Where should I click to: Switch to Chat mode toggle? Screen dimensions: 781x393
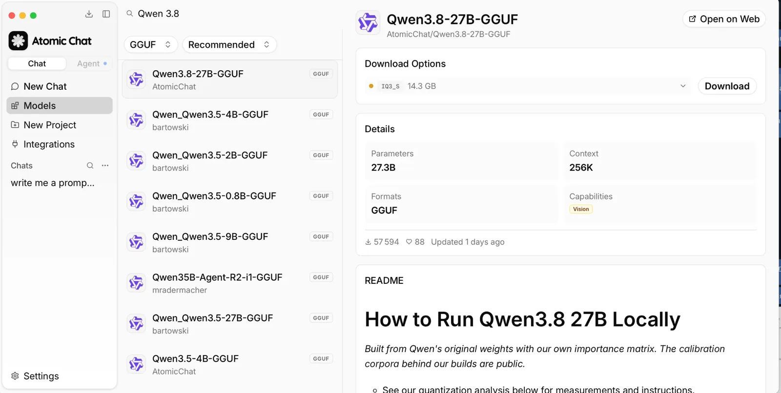point(37,63)
